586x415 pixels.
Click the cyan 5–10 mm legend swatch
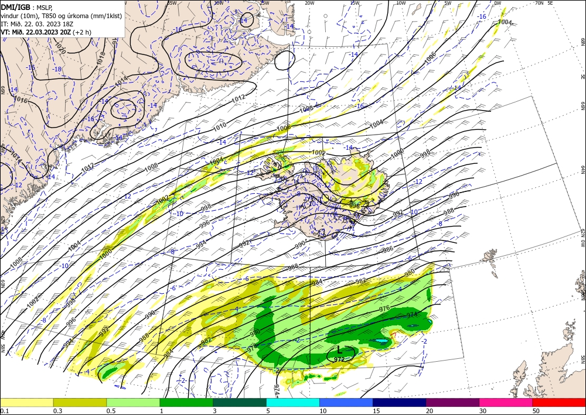pos(293,402)
